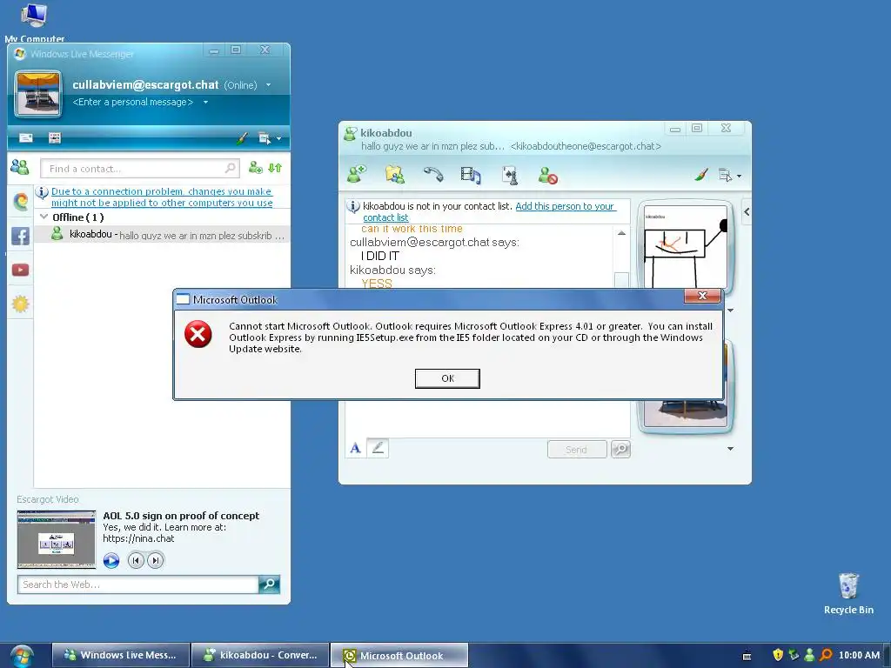The image size is (891, 668).
Task: Open the connection problem warning link
Action: [x=161, y=197]
